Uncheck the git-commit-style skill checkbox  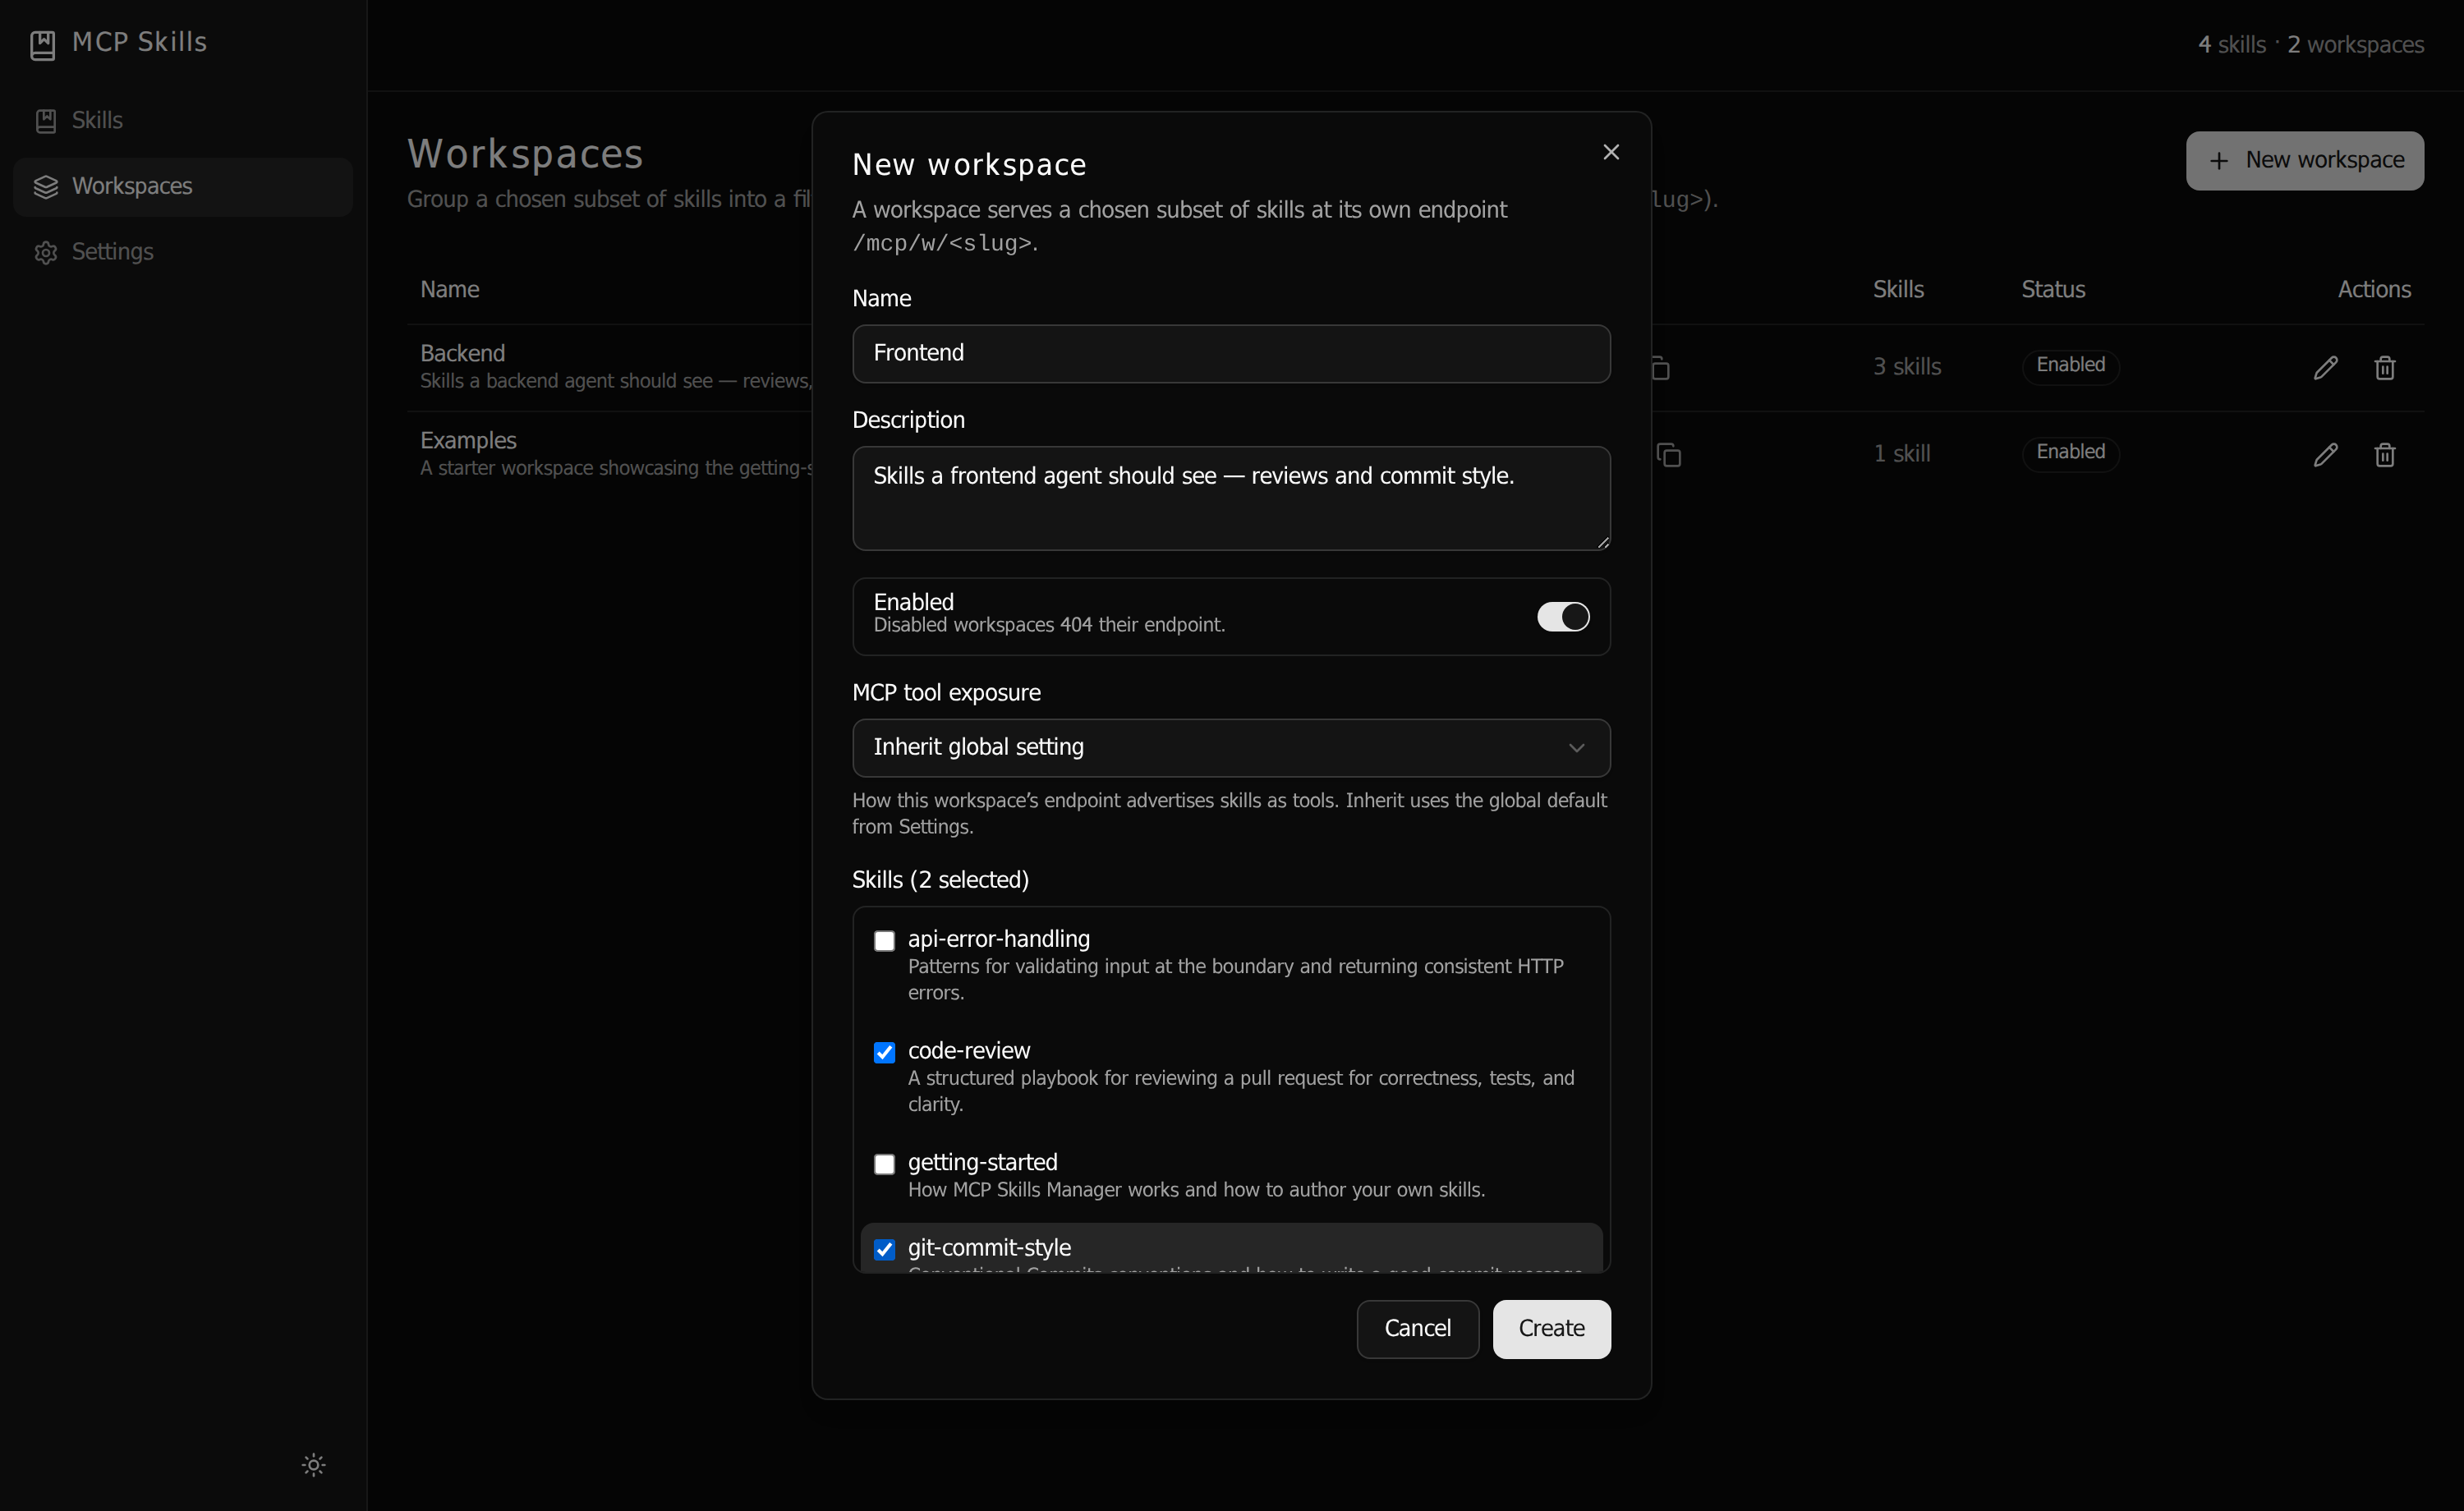pyautogui.click(x=884, y=1249)
